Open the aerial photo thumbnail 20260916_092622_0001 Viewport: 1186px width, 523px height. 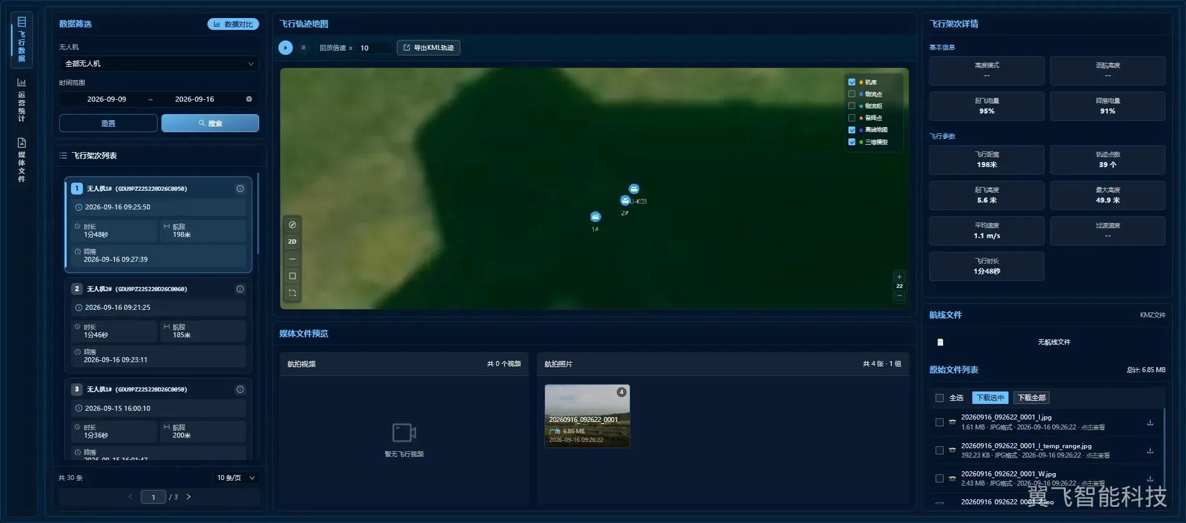point(587,416)
